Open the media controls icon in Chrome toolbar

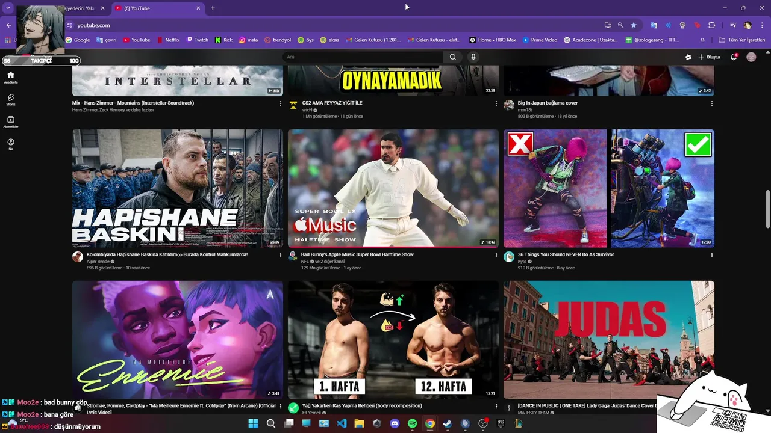click(733, 25)
